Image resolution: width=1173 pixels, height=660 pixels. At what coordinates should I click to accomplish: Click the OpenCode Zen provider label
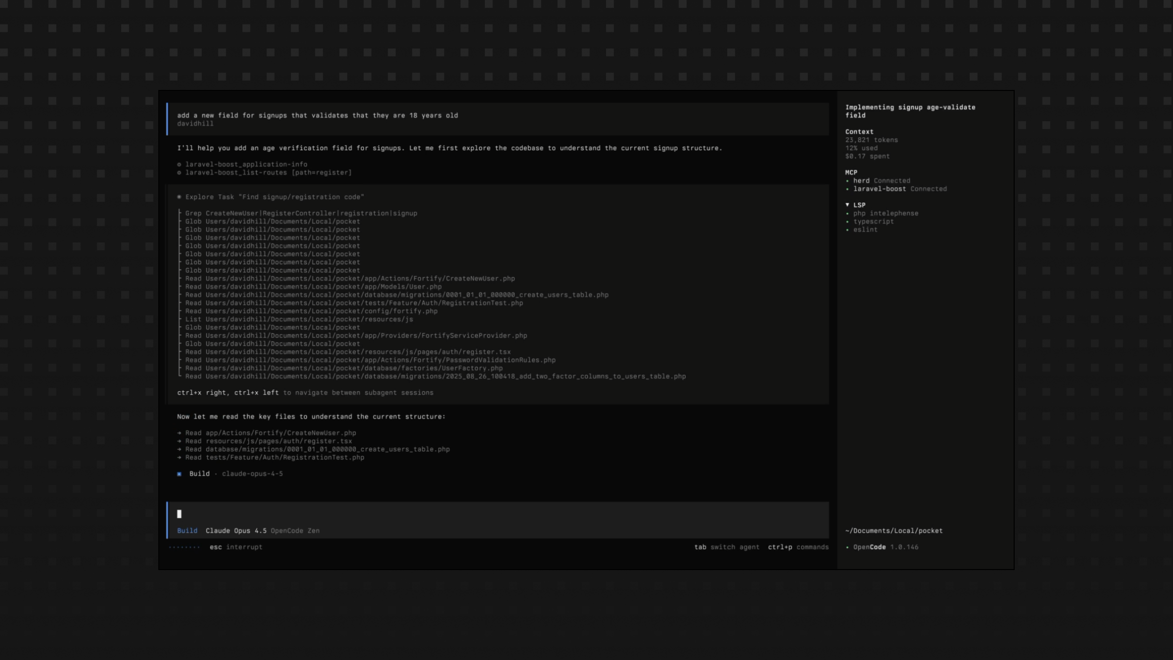pyautogui.click(x=295, y=530)
